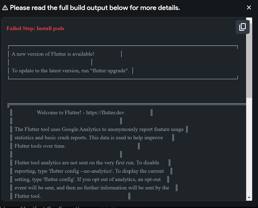Click "Flutter tool analytics are not sent" line

87,163
